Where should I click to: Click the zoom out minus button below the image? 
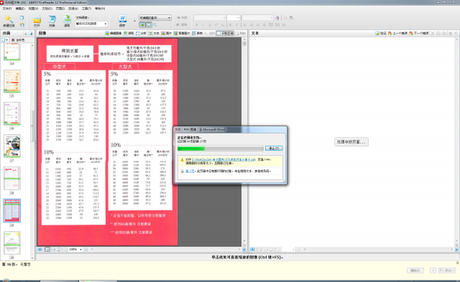point(65,250)
